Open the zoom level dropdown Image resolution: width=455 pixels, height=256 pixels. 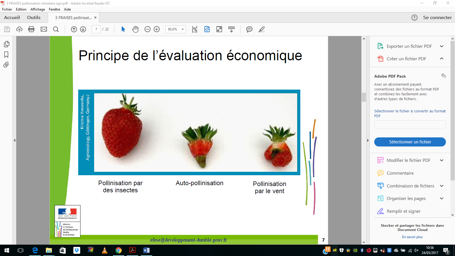tap(183, 29)
